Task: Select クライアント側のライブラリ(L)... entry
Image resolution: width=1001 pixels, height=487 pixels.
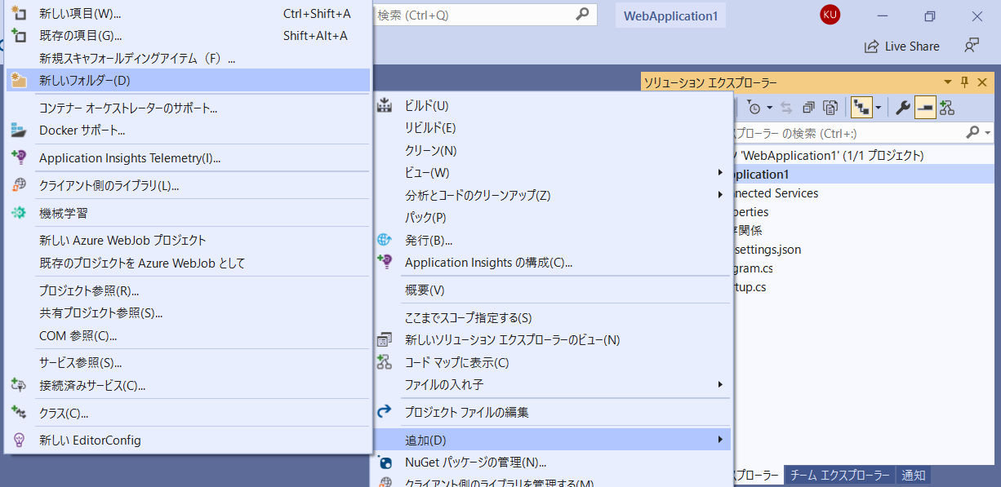Action: pos(188,185)
